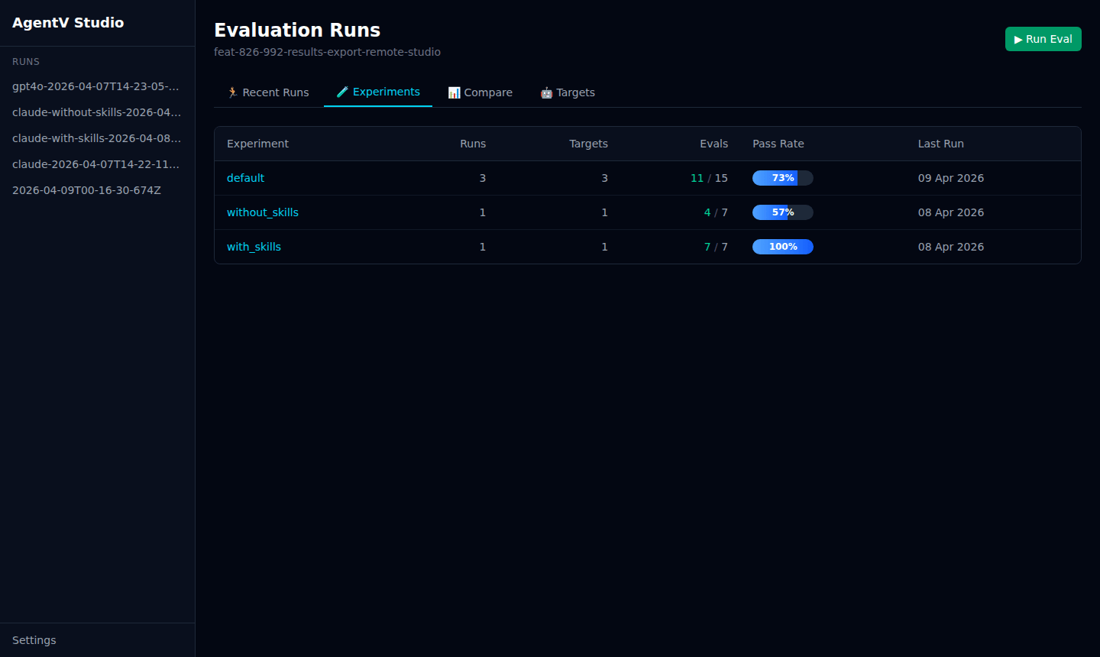The height and width of the screenshot is (657, 1100).
Task: Click the test tube Experiments icon
Action: (342, 92)
